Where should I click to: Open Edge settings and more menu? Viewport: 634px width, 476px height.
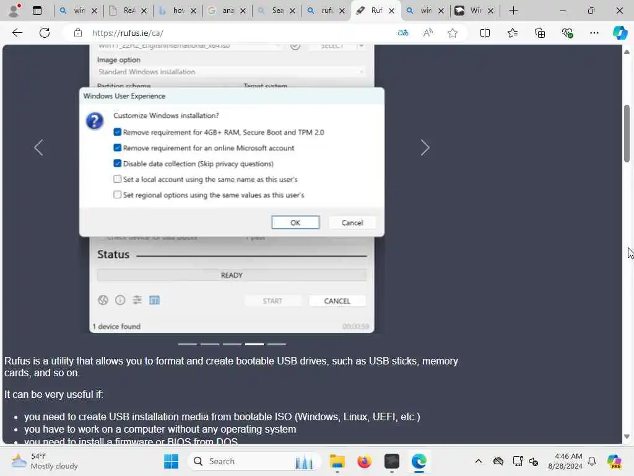(594, 33)
